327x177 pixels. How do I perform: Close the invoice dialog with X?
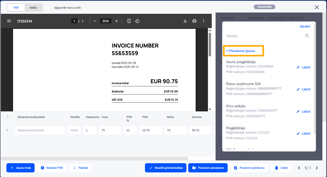(317, 7)
